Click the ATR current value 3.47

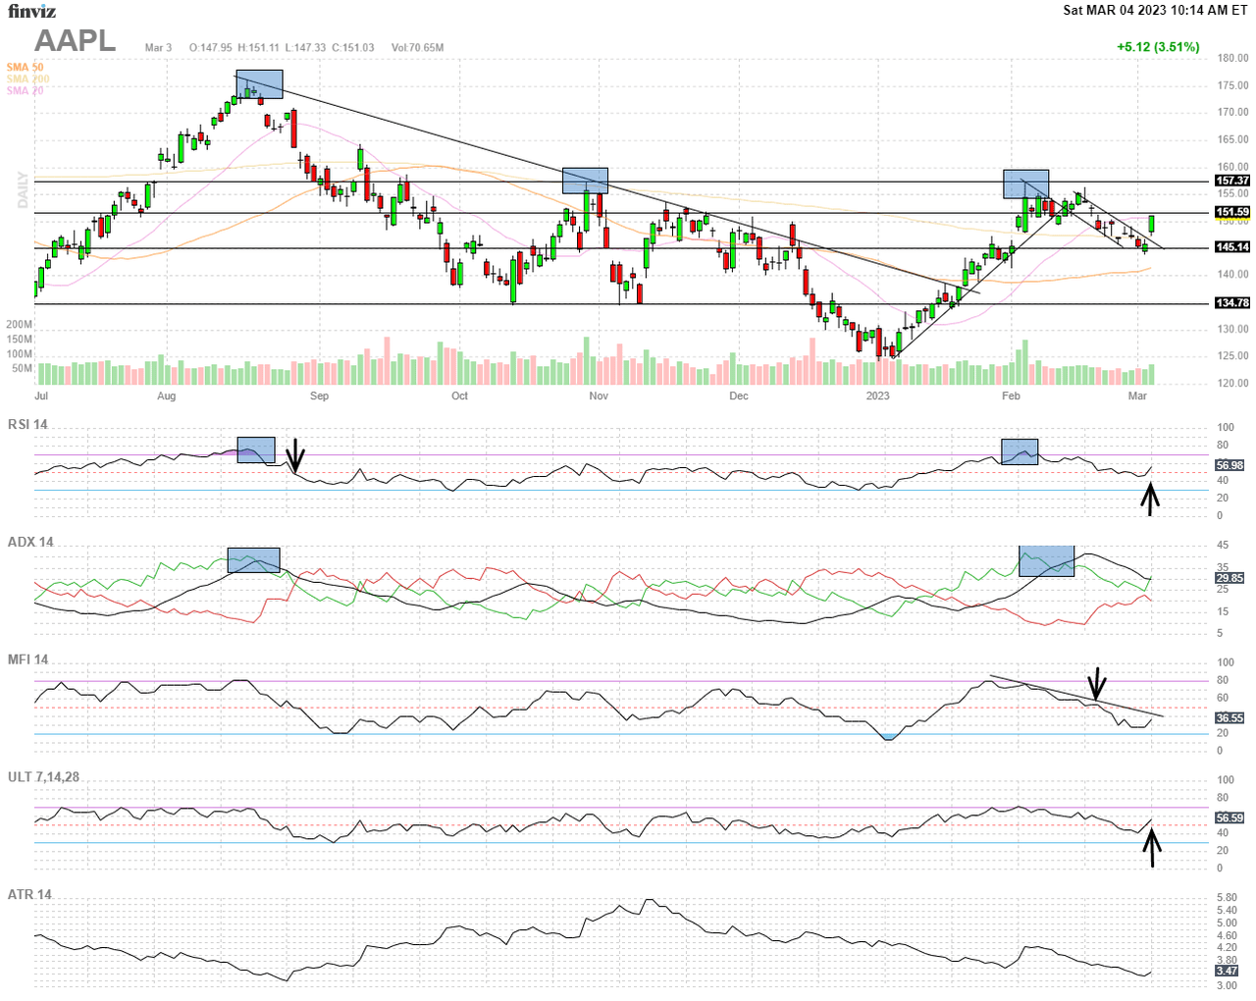coord(1228,971)
